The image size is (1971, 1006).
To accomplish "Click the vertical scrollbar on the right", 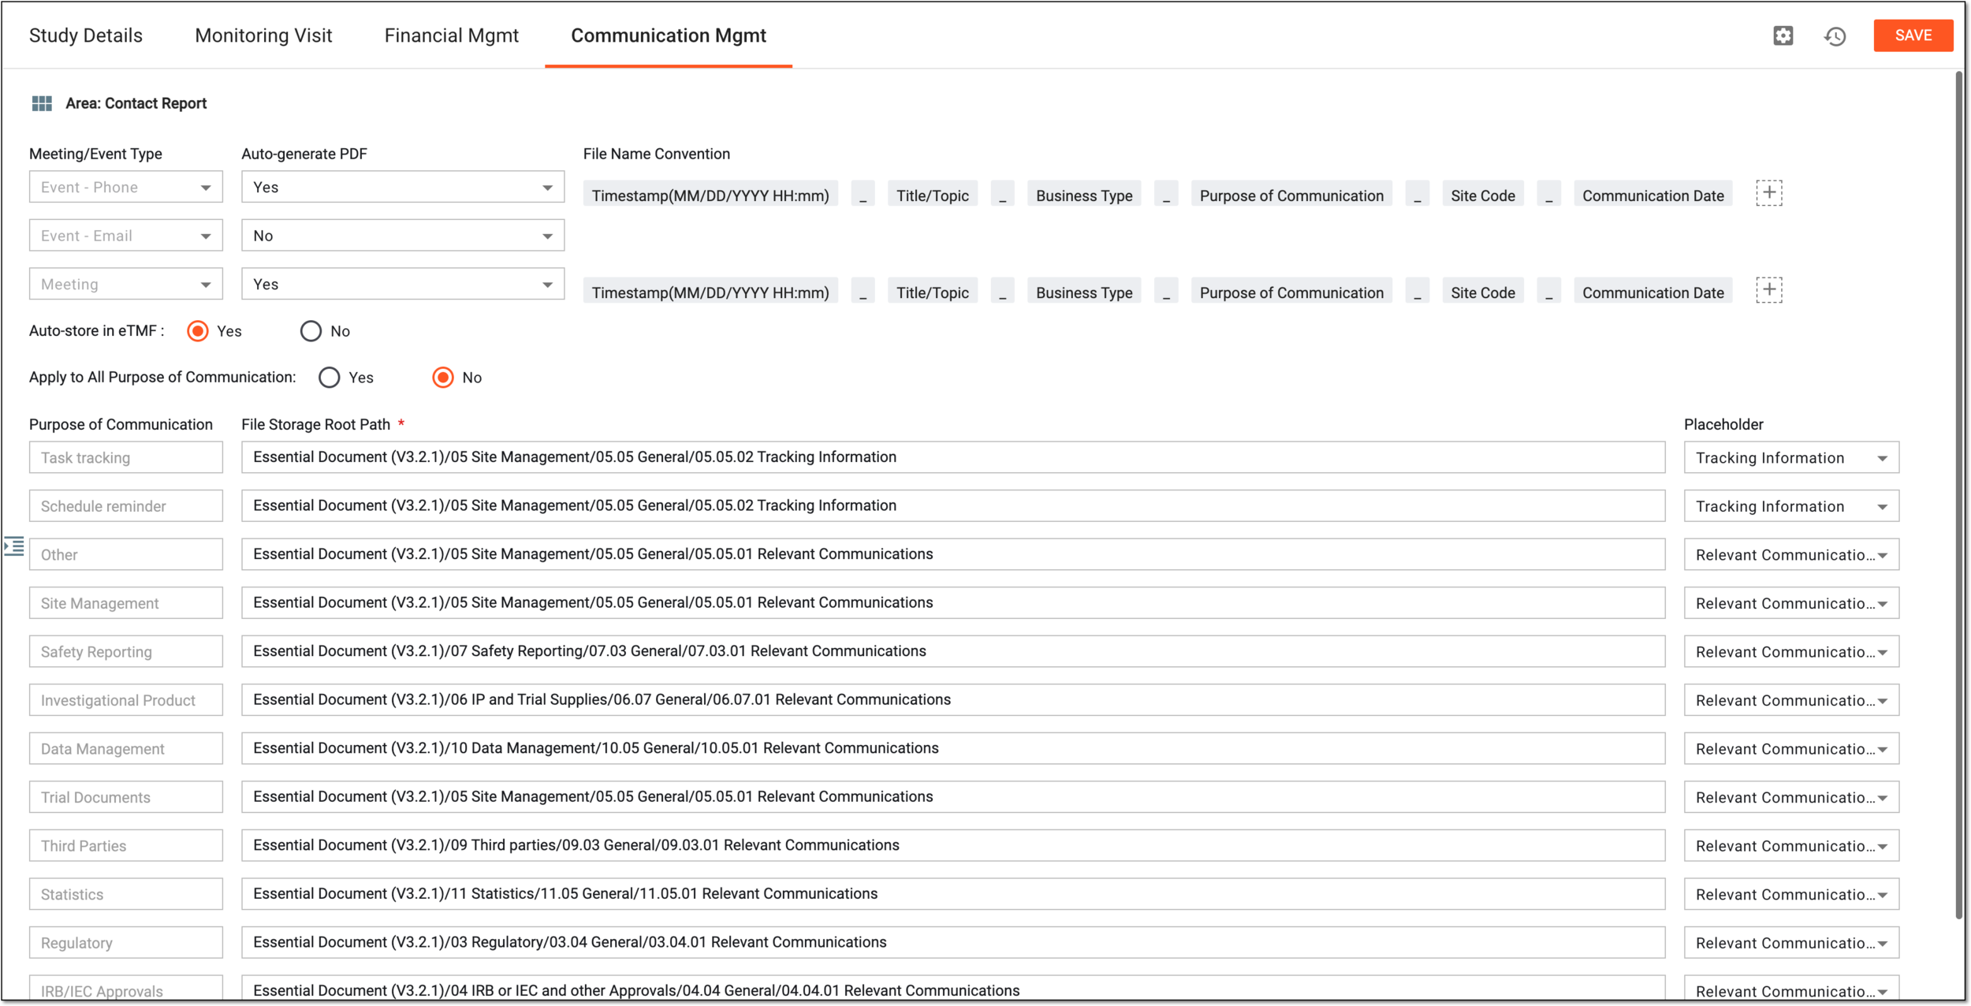I will [x=1958, y=495].
